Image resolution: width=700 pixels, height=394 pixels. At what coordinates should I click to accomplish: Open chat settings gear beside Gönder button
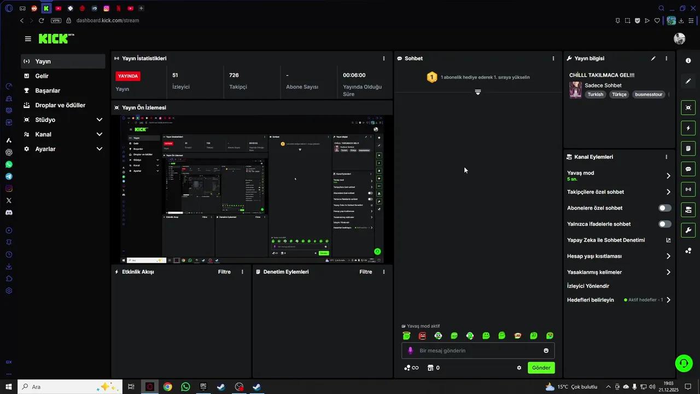click(x=518, y=368)
